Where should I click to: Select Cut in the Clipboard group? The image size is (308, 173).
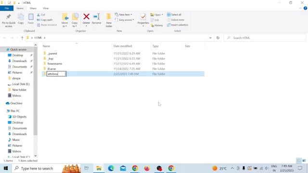point(41,15)
